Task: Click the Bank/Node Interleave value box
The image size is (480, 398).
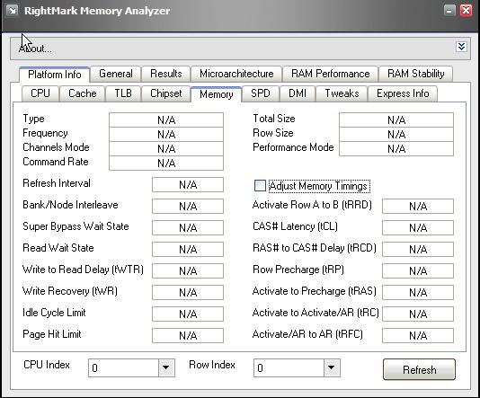Action: [x=188, y=207]
